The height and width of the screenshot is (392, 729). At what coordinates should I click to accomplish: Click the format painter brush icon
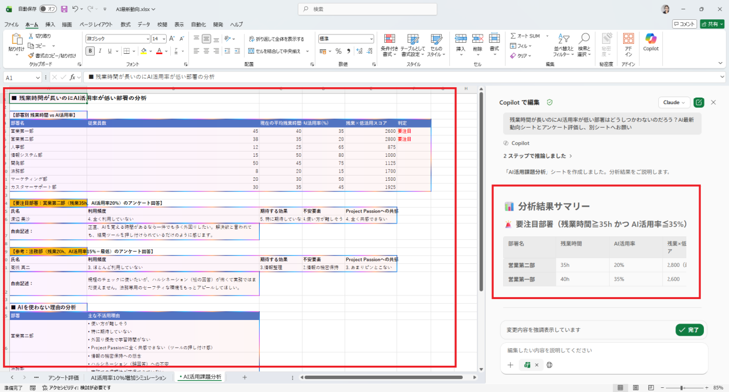point(31,56)
